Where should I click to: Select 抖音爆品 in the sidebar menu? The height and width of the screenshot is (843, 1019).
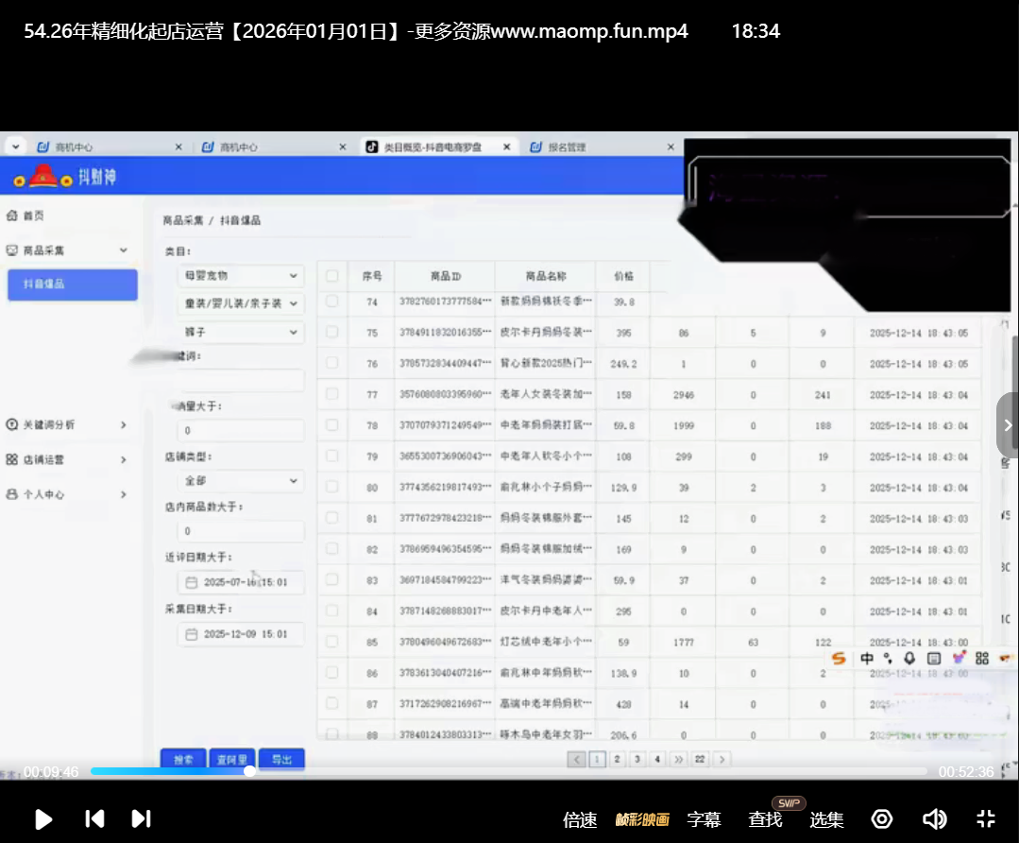[x=72, y=284]
